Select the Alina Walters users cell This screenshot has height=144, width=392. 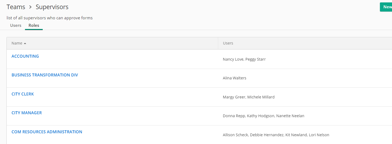tap(235, 78)
